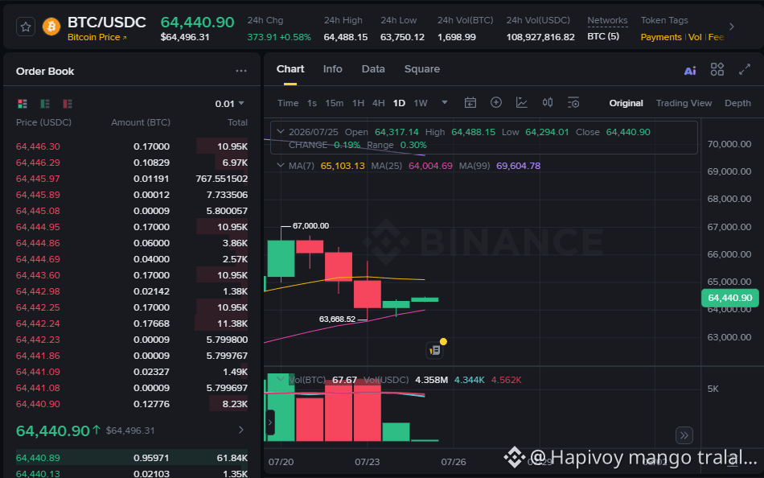Select ask price 64,444.86
764x478 pixels.
coord(38,243)
